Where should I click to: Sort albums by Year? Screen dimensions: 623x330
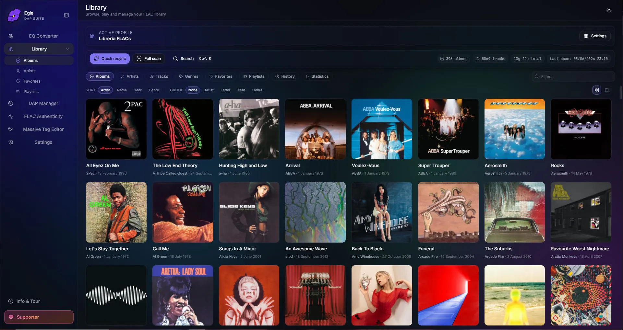[138, 90]
